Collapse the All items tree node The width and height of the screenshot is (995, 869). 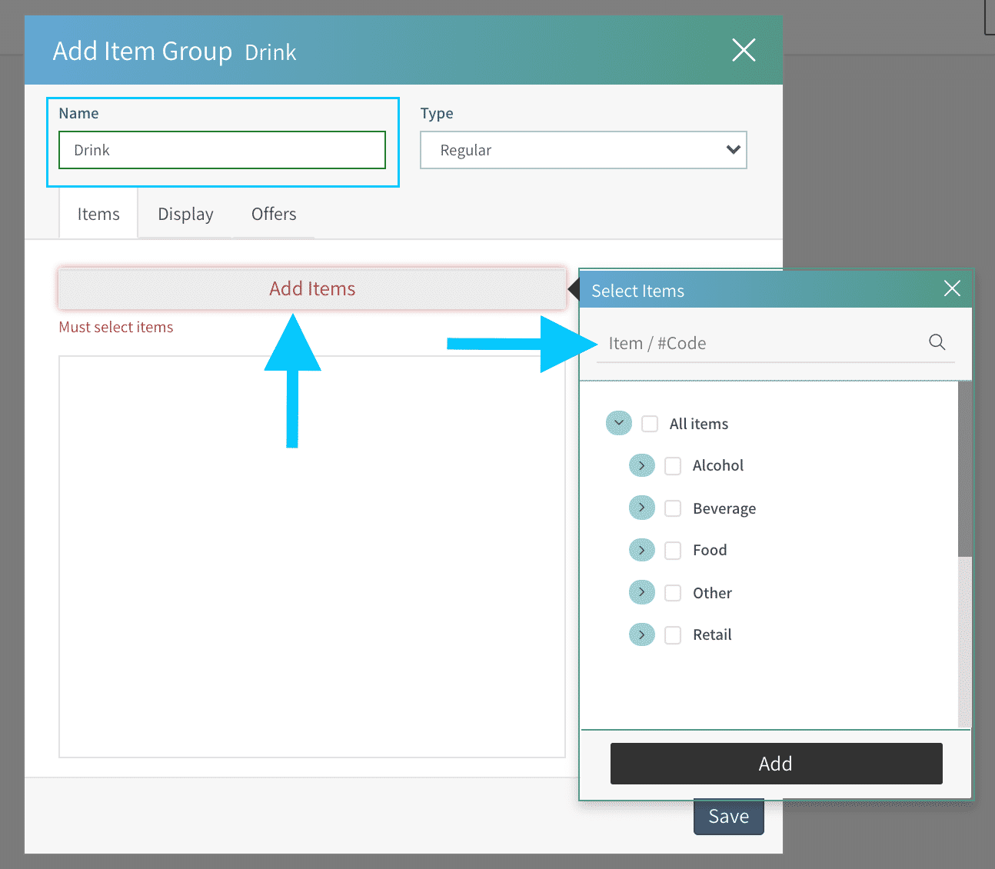tap(618, 423)
